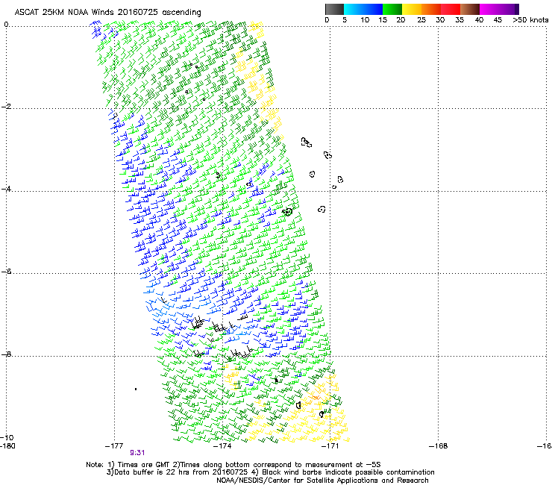Click the orange 25-30 knots legend segment
552x485 pixels.
(x=431, y=9)
